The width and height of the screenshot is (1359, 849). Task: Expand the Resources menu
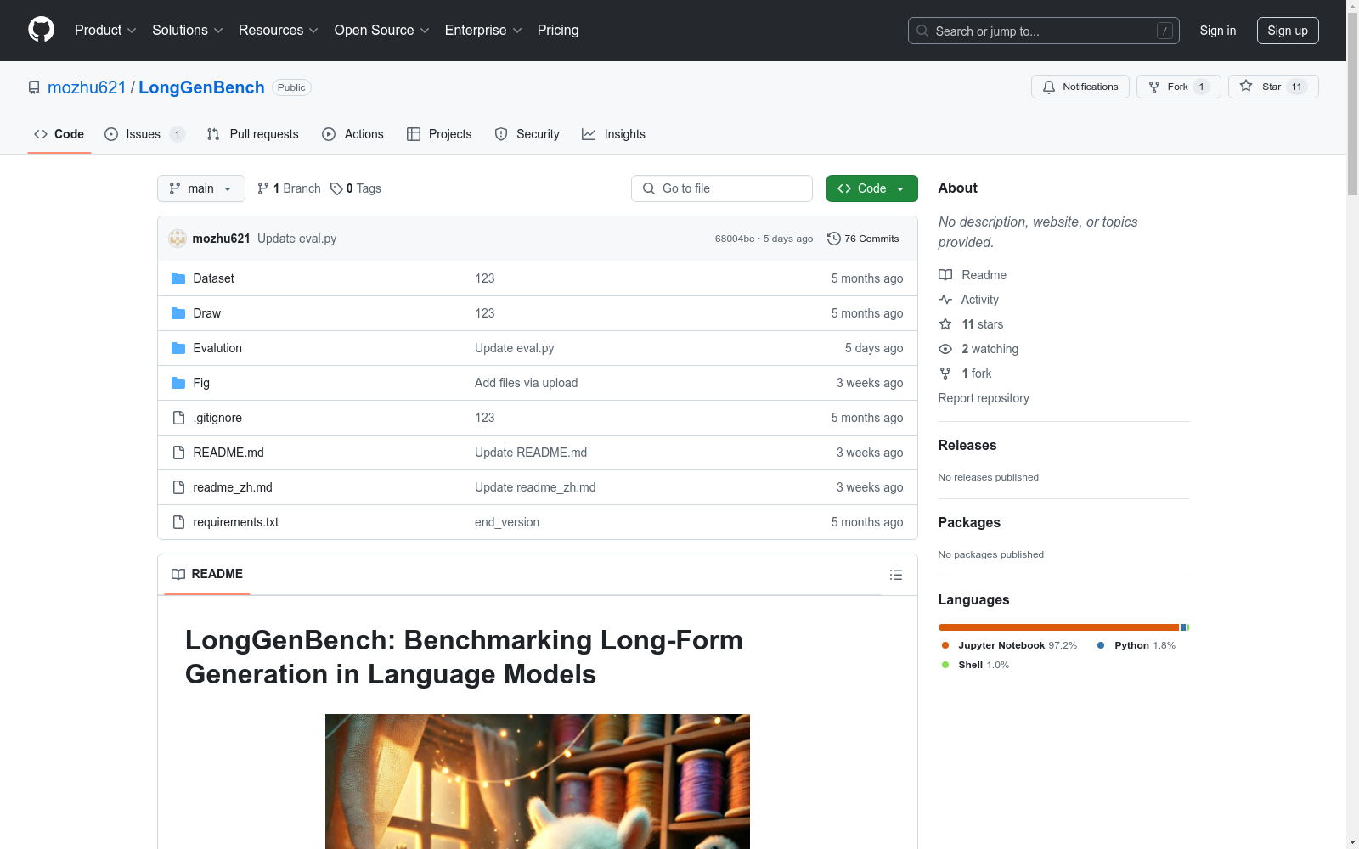point(279,31)
